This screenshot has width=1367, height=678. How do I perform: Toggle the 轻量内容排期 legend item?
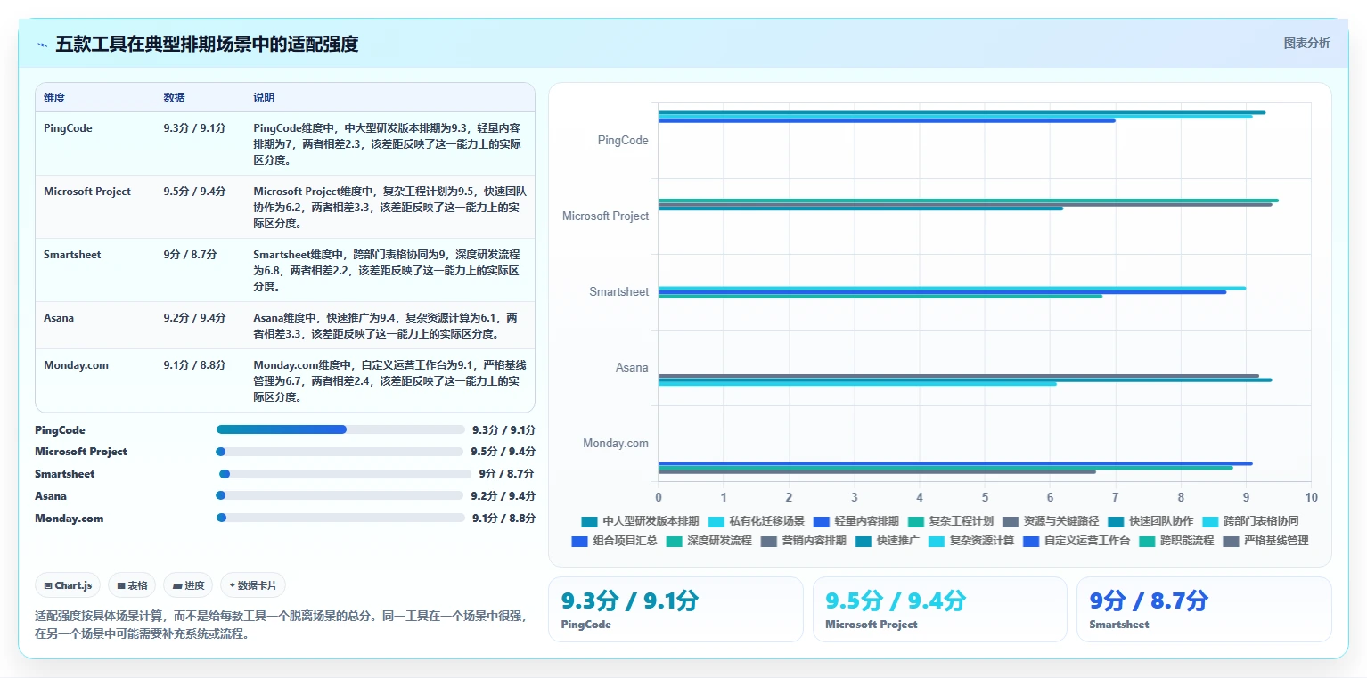point(856,521)
